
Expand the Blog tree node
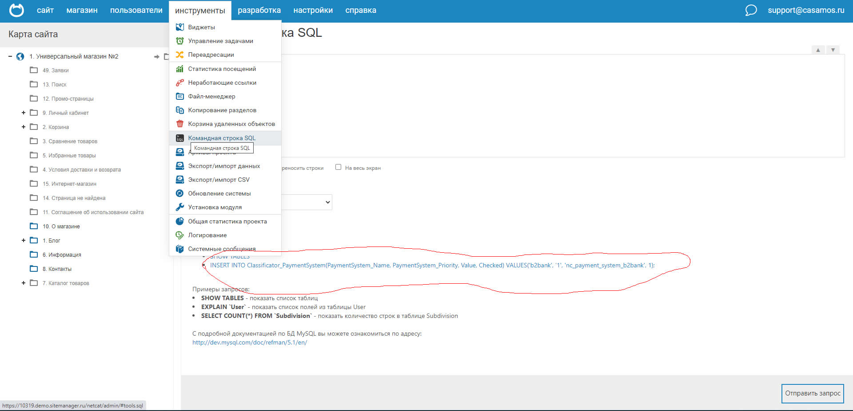coord(24,240)
